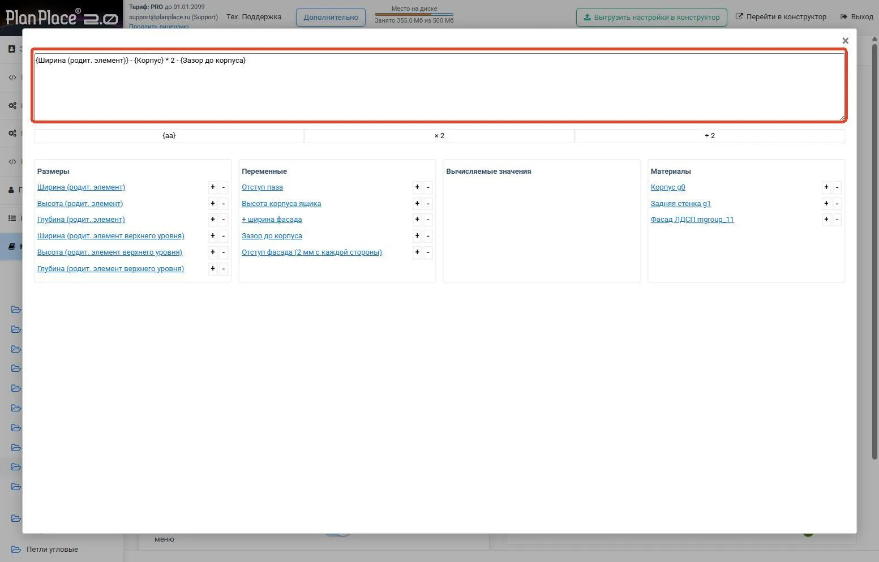The width and height of the screenshot is (879, 562).
Task: Open Петли угловые folder in sidebar
Action: click(52, 550)
